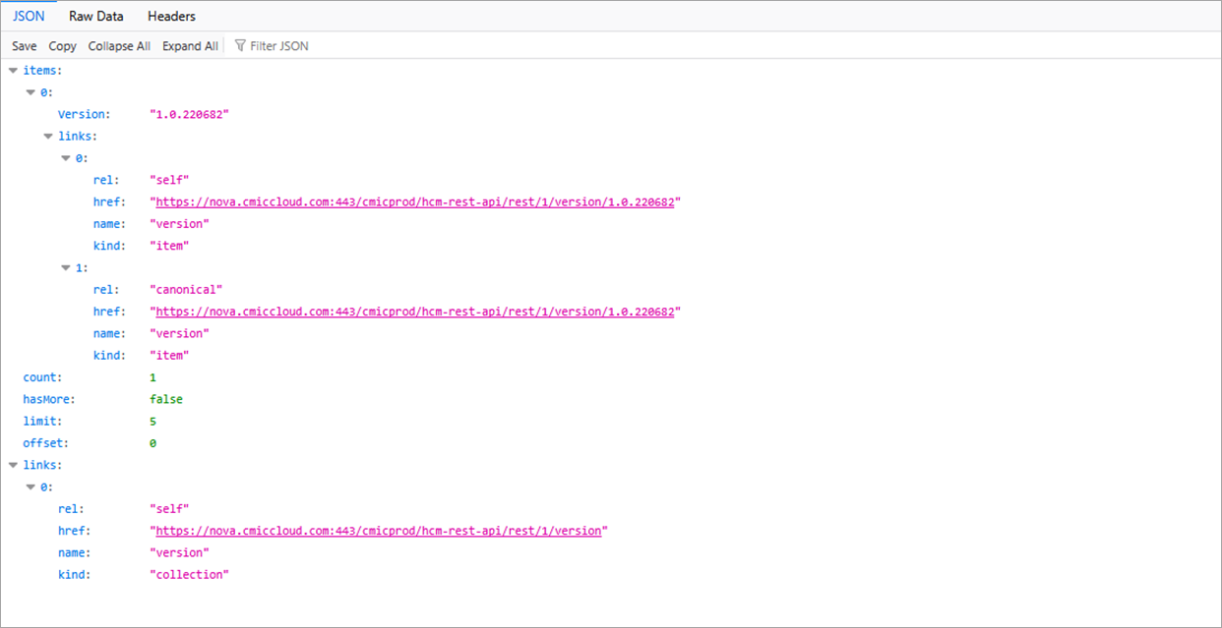The width and height of the screenshot is (1222, 628).
Task: Click Expand All in the toolbar
Action: point(190,45)
